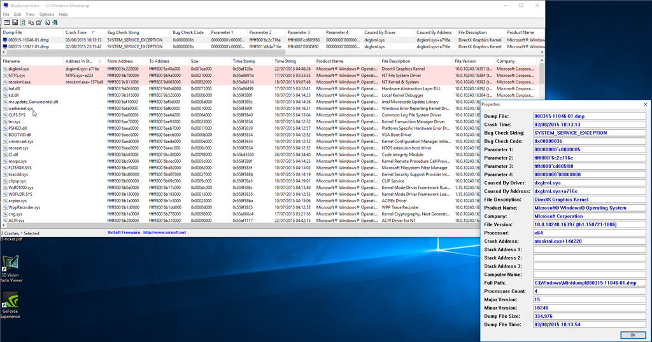This screenshot has width=652, height=342.
Task: Click the icon beside 080315-11046-01.dmp
Action: tap(5, 40)
